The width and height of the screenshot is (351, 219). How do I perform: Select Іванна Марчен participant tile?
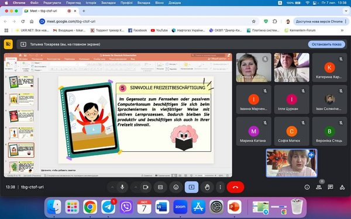point(253,99)
